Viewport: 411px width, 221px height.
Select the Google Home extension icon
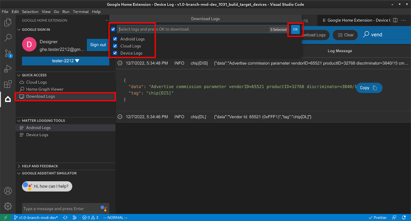point(8,99)
